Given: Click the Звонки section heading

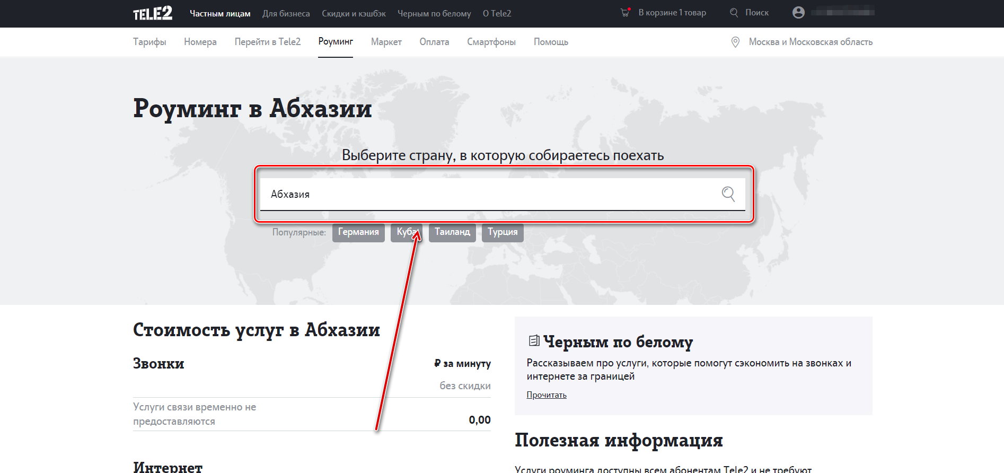Looking at the screenshot, I should 158,364.
